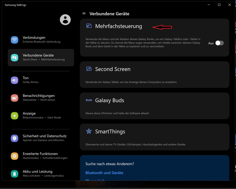Click the Sicherheit und Datenschutz shield icon
The height and width of the screenshot is (189, 236).
pos(15,138)
